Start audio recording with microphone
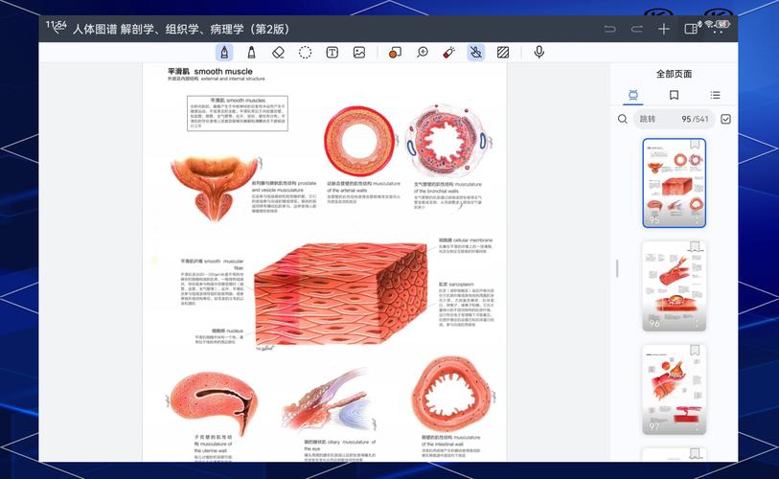This screenshot has height=479, width=779. coord(539,53)
